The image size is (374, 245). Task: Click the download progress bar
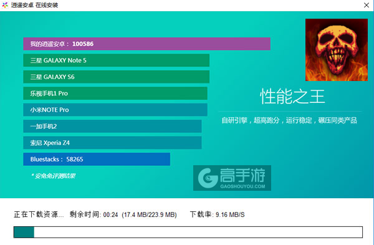pos(188,232)
